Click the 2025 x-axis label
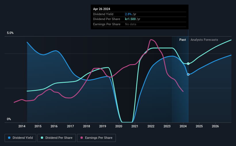Viewport: 236px width, 146px height. 199,126
